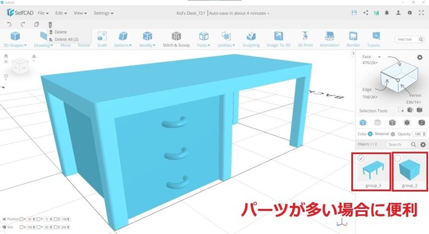Image resolution: width=429 pixels, height=234 pixels.
Task: Click the save disk icon
Action: [354, 13]
